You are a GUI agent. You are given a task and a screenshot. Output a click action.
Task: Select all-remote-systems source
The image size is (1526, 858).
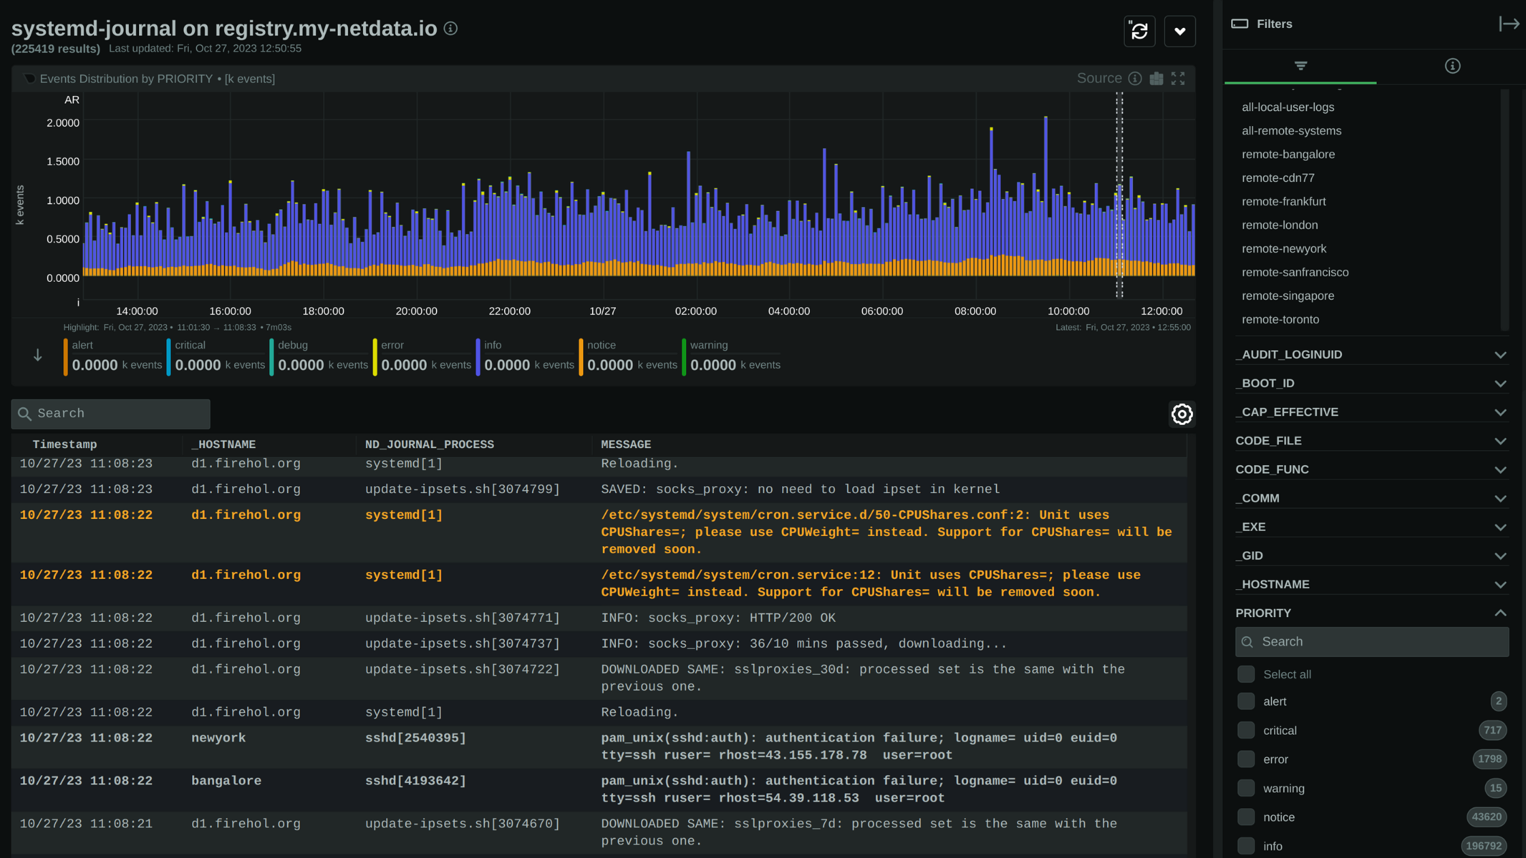tap(1291, 131)
